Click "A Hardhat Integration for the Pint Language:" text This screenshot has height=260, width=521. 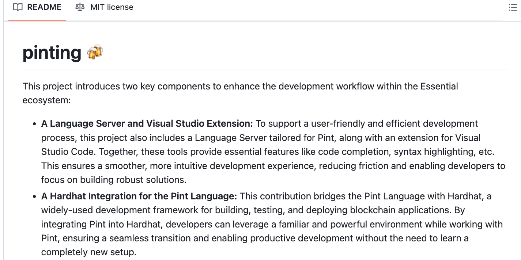click(139, 196)
